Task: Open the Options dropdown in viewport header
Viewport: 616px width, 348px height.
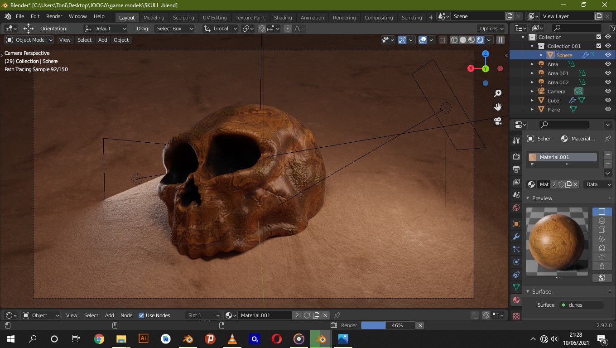Action: (x=492, y=29)
